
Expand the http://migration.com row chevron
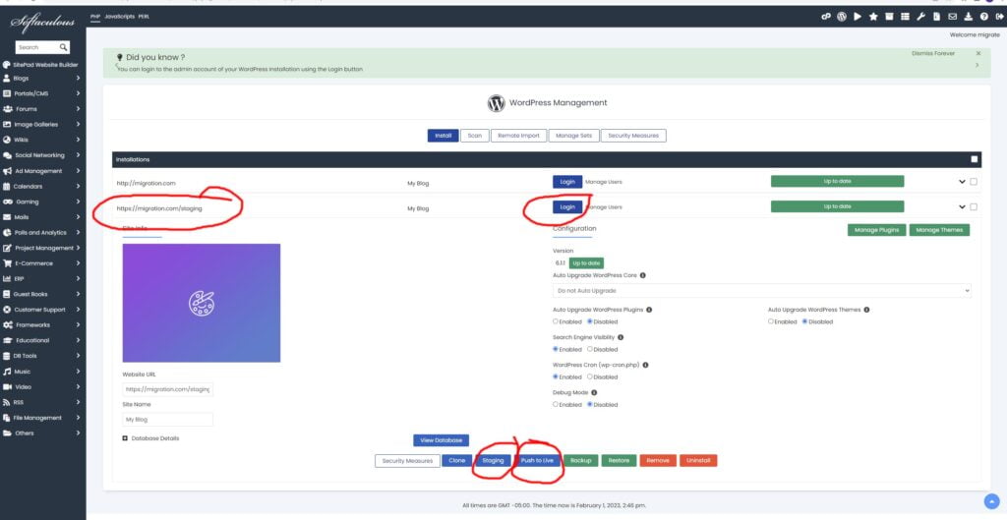click(962, 182)
